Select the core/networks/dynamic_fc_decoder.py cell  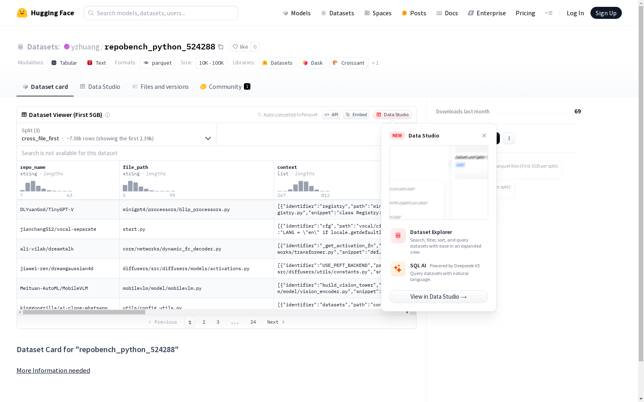(x=196, y=249)
